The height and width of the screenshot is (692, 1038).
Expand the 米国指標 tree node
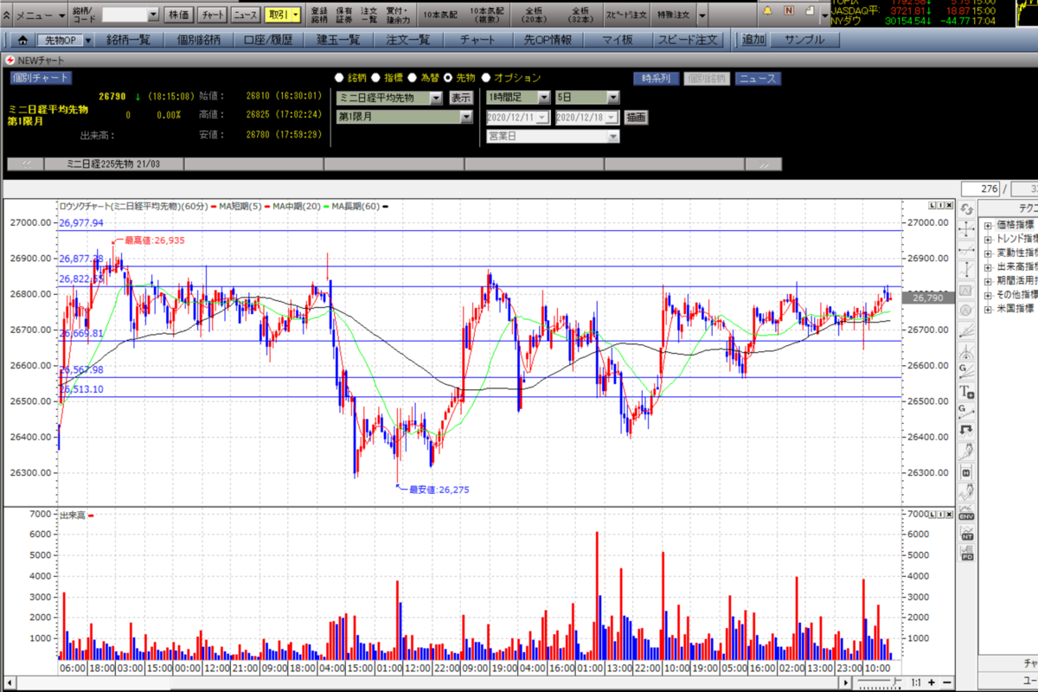(988, 309)
